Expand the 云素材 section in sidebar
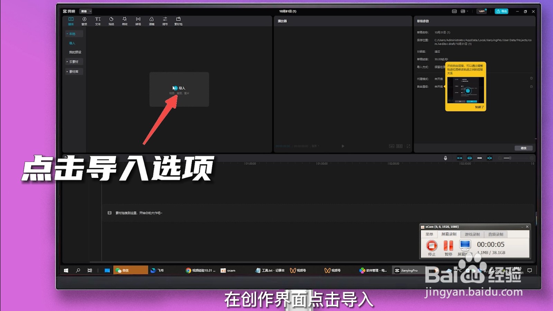 coord(74,61)
